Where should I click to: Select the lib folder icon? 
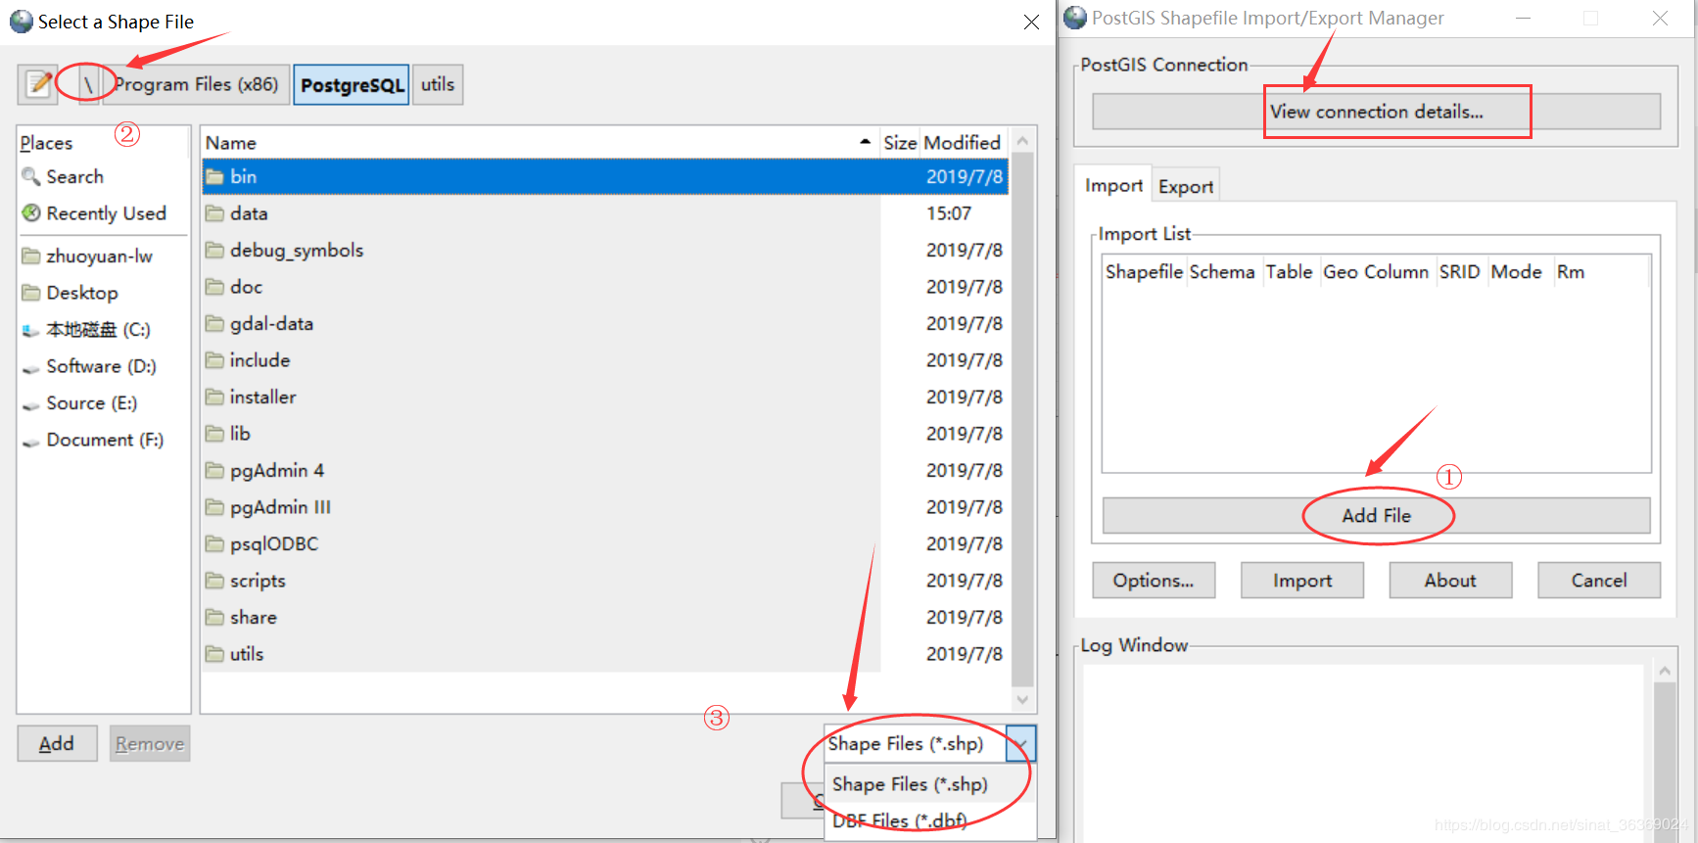pyautogui.click(x=214, y=434)
